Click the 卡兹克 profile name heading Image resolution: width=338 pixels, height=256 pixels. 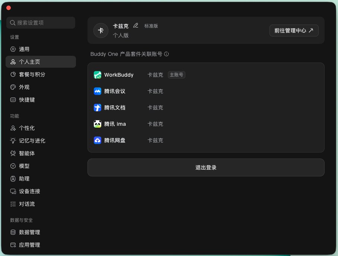coord(121,26)
